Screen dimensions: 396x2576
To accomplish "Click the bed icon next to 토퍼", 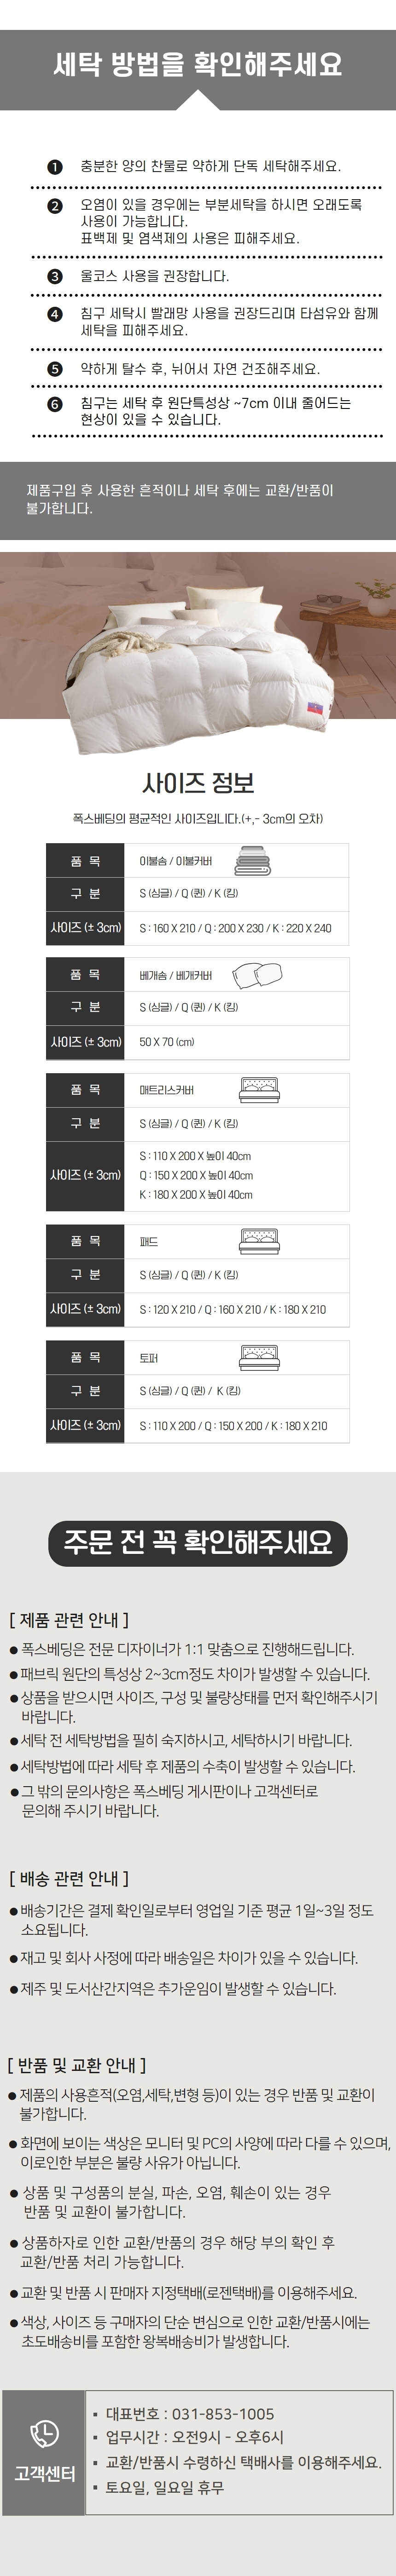I will tap(260, 1357).
